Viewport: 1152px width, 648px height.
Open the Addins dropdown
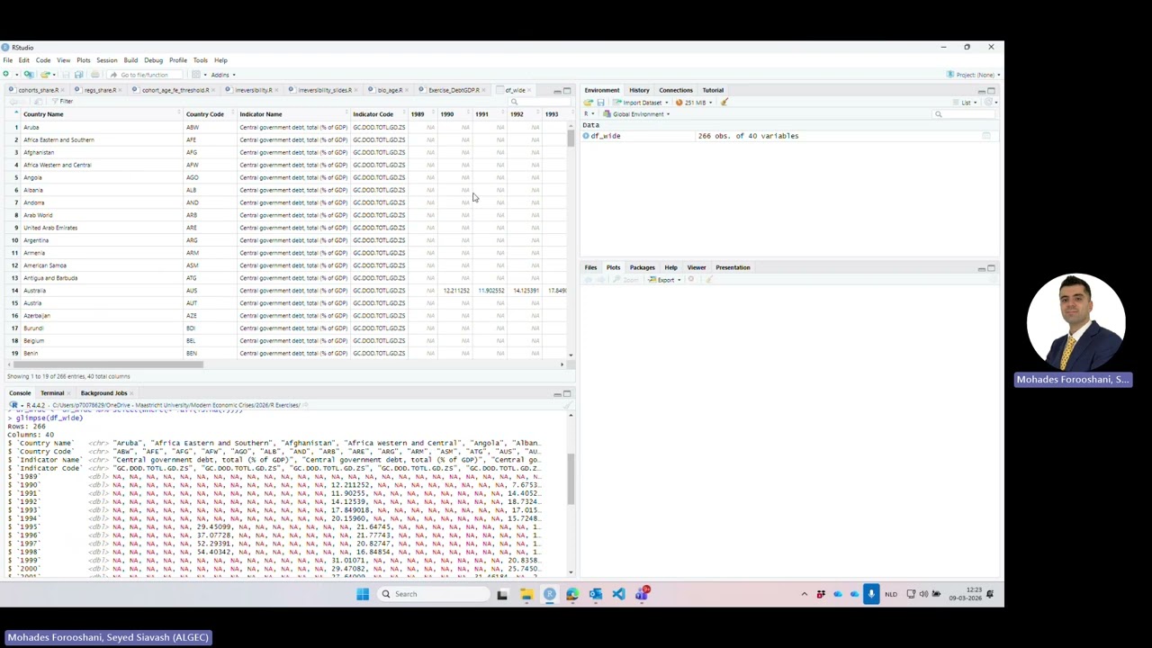tap(222, 75)
